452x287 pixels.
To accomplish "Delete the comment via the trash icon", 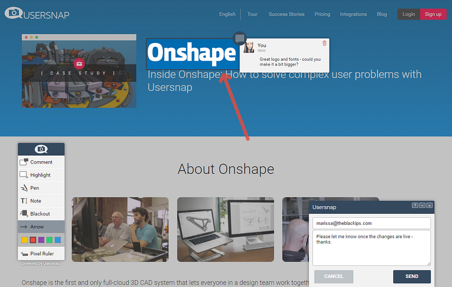I will [x=324, y=43].
